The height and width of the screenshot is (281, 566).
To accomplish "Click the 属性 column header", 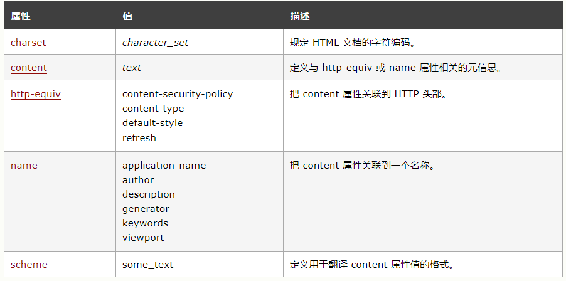I will click(x=21, y=16).
